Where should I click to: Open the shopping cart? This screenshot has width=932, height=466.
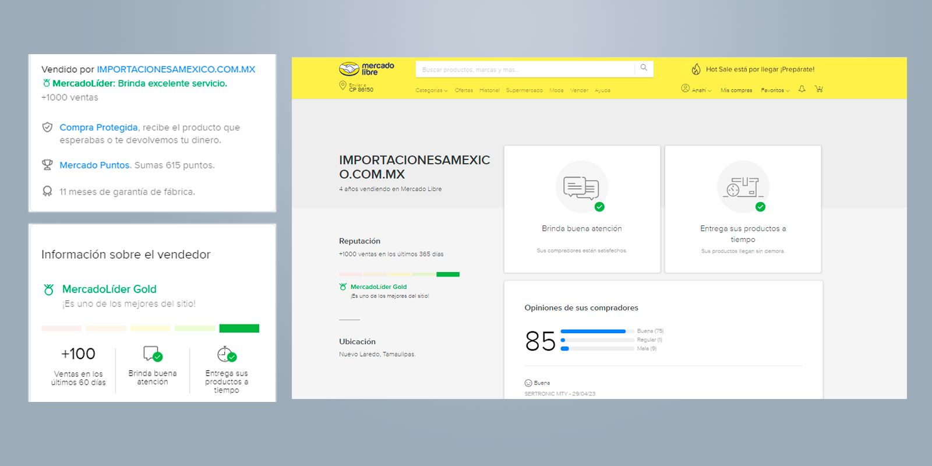pos(819,89)
